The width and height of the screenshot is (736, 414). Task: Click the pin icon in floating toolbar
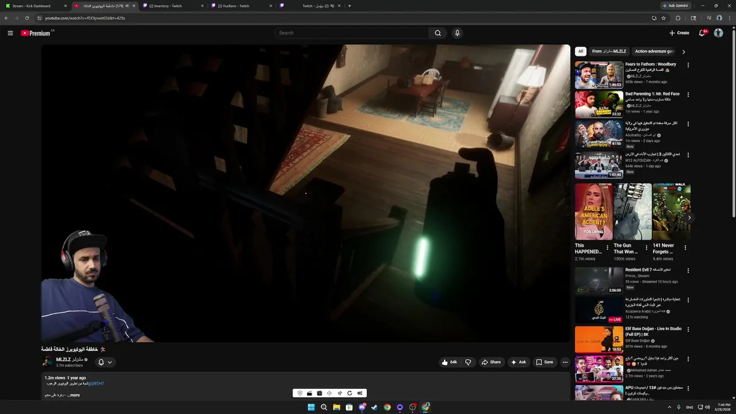[x=340, y=393]
